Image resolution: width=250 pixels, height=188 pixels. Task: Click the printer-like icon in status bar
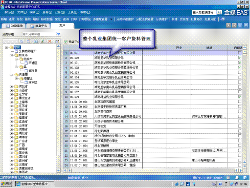pos(237,178)
